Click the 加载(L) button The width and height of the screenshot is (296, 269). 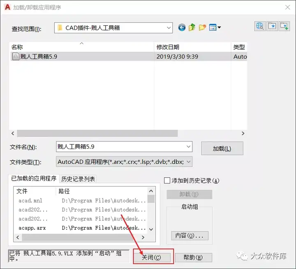point(222,149)
